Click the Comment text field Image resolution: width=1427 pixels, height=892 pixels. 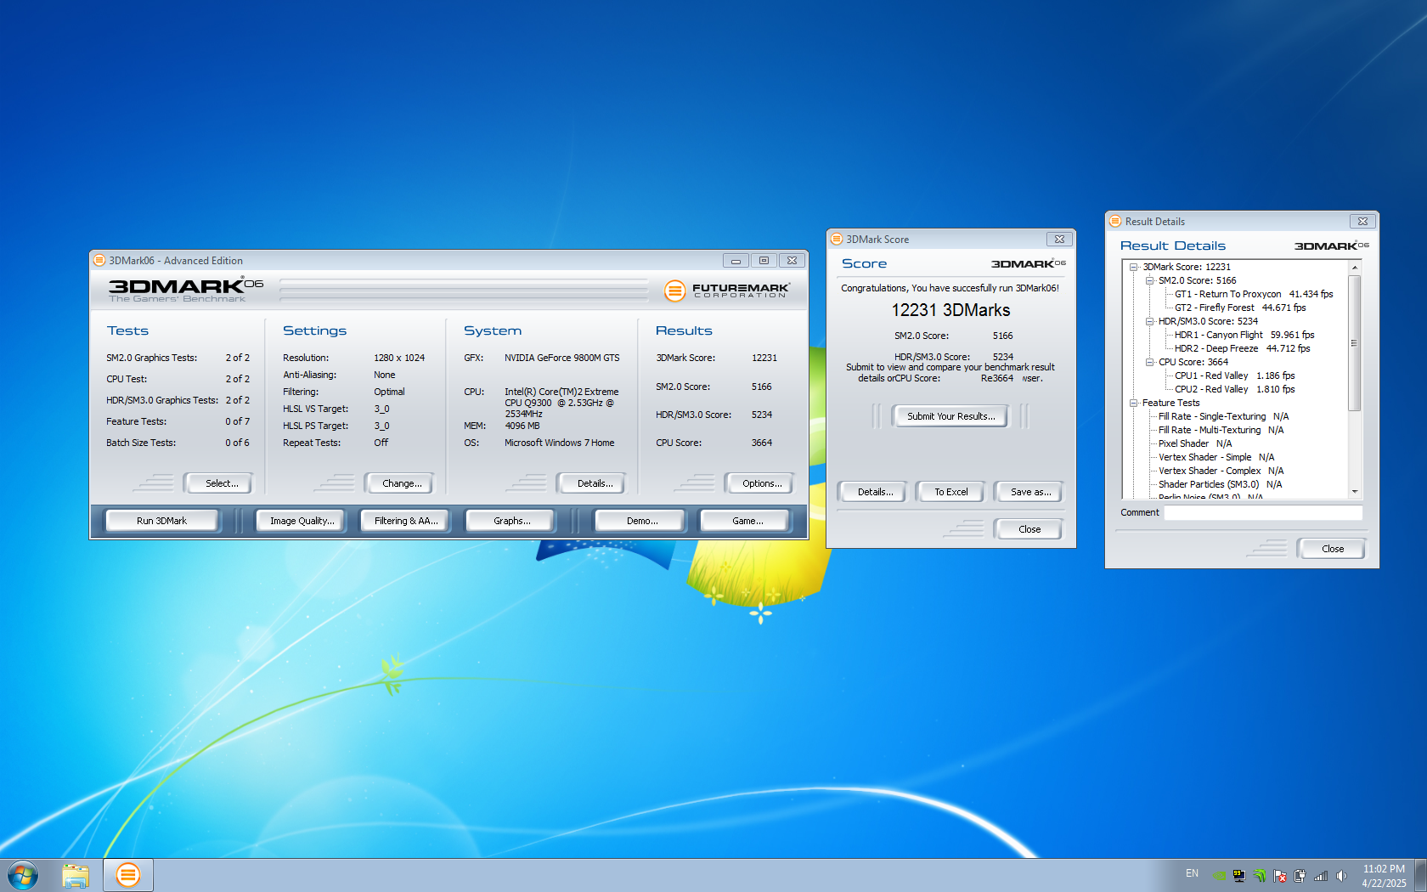pos(1262,512)
